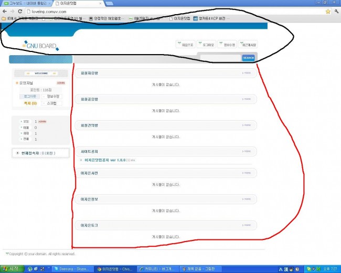Click the Windows Start button

click(10, 269)
